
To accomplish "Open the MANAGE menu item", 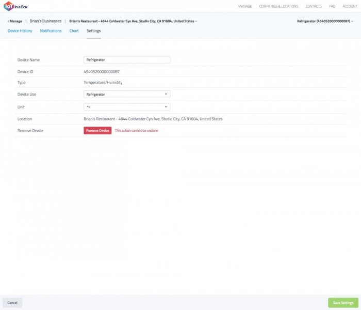I will (x=245, y=7).
